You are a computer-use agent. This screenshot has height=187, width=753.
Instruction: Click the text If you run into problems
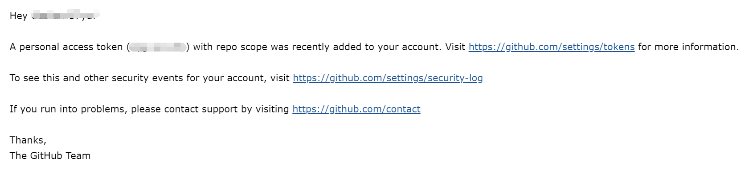[x=69, y=109]
